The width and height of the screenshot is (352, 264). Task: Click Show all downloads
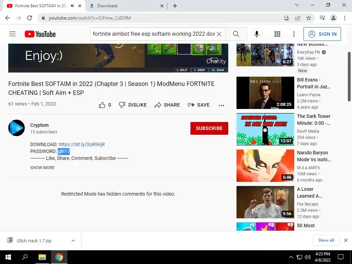coord(326,240)
